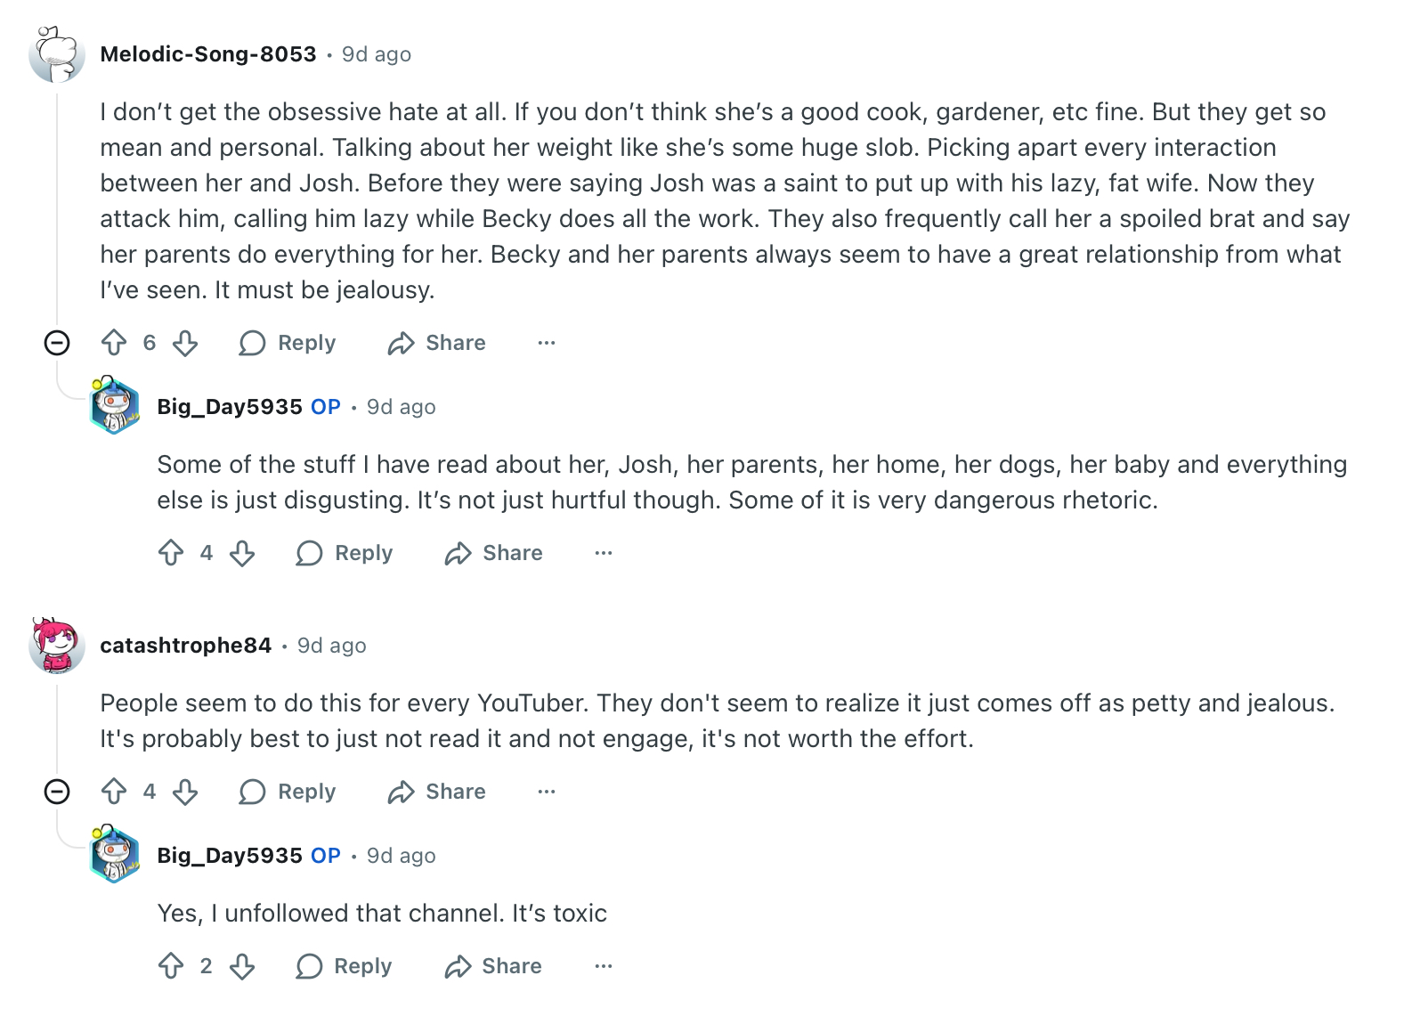Image resolution: width=1404 pixels, height=1016 pixels.
Task: Upvote Melodic-Song-8053's comment
Action: [114, 343]
